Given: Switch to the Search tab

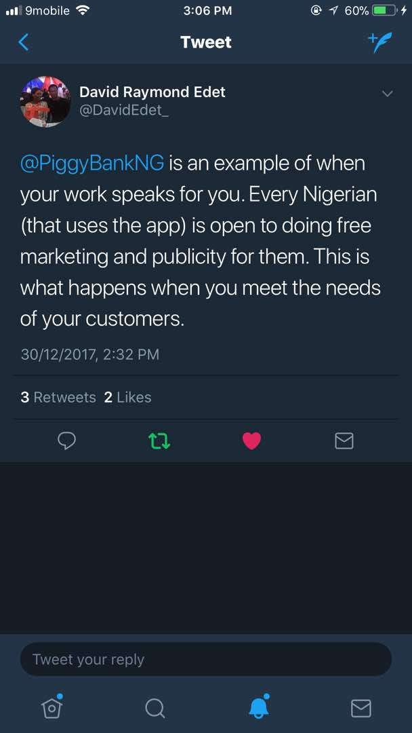Looking at the screenshot, I should pos(154,708).
